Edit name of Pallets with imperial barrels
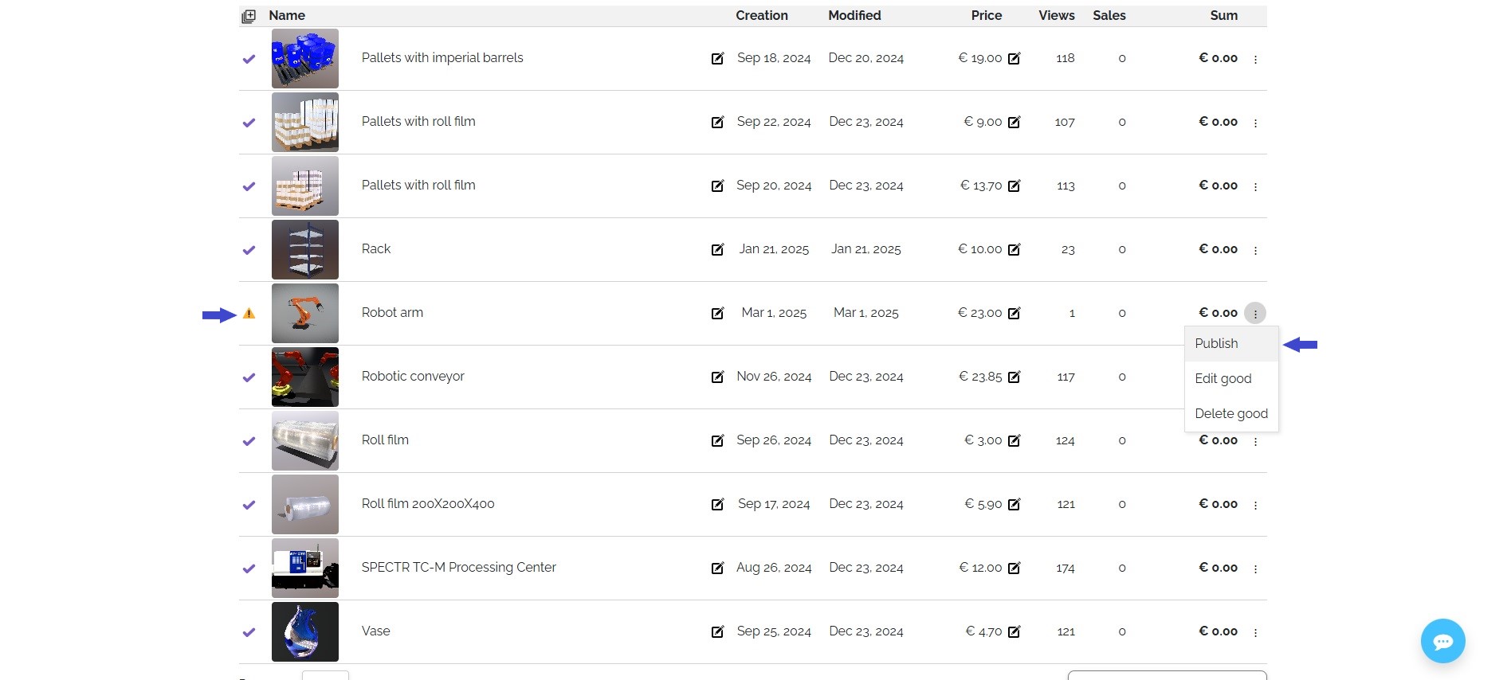The height and width of the screenshot is (680, 1511). pyautogui.click(x=717, y=58)
